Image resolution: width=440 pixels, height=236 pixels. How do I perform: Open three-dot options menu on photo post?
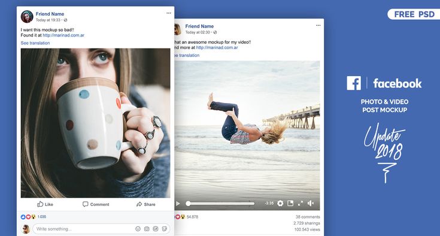(169, 13)
